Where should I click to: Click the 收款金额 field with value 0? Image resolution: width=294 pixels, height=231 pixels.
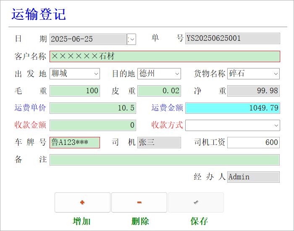[93, 125]
